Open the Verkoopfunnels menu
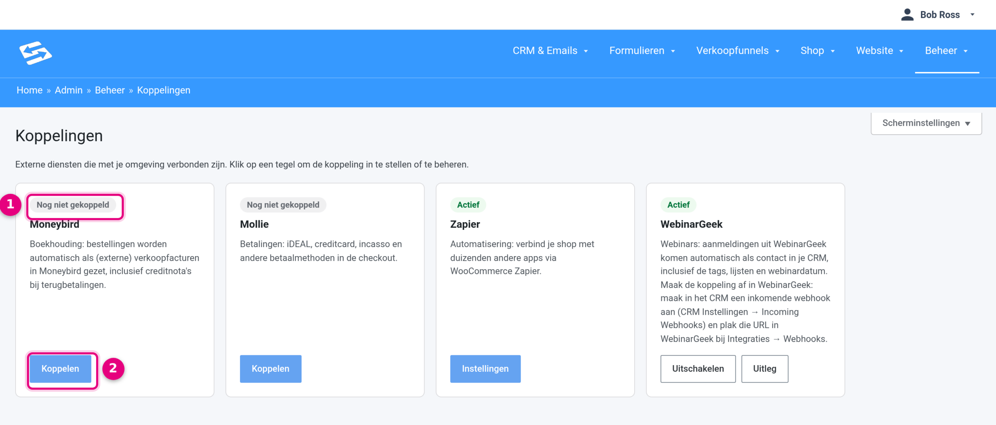The image size is (996, 425). (738, 51)
